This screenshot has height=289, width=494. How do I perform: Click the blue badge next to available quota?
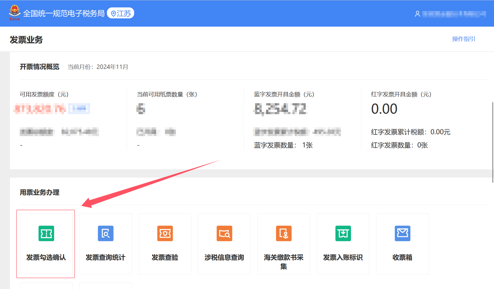pos(79,109)
